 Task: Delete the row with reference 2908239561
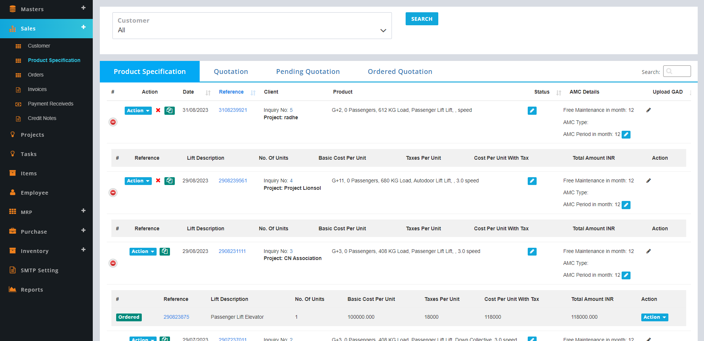[x=158, y=181]
